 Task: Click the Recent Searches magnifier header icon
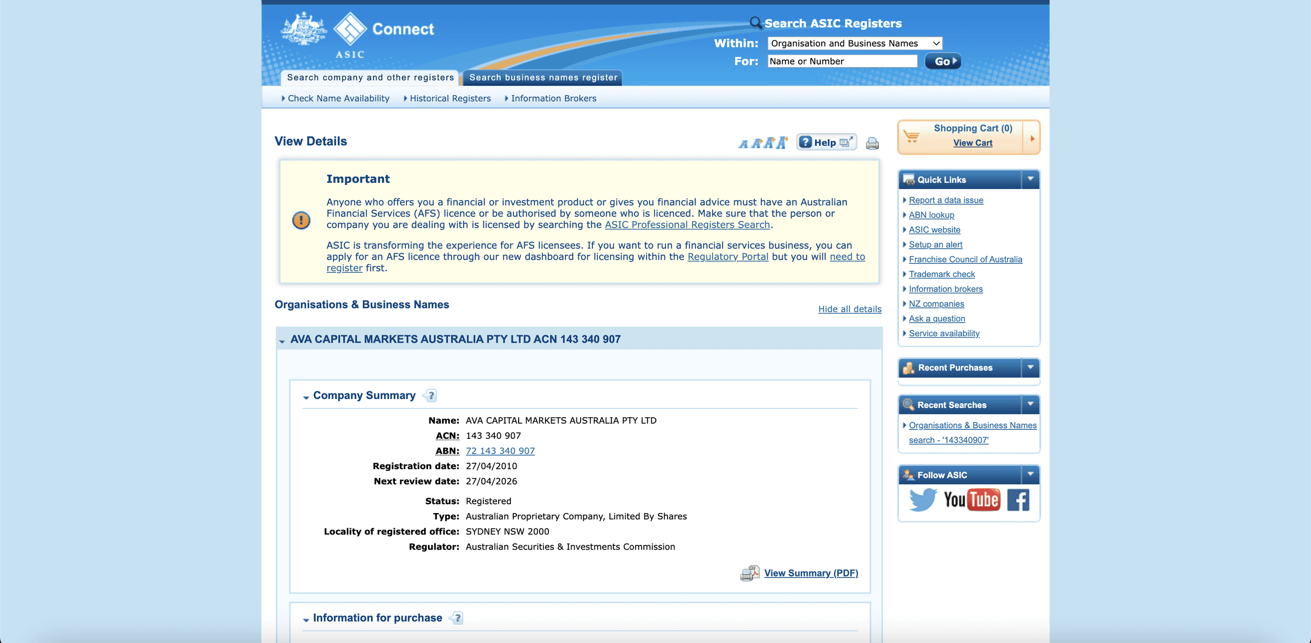click(x=909, y=405)
